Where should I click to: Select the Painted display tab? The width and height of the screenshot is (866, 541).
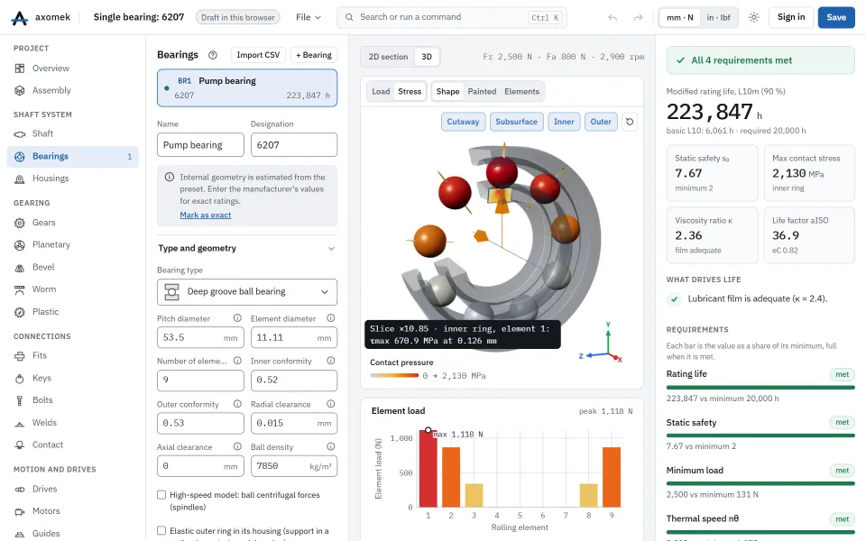pyautogui.click(x=482, y=92)
